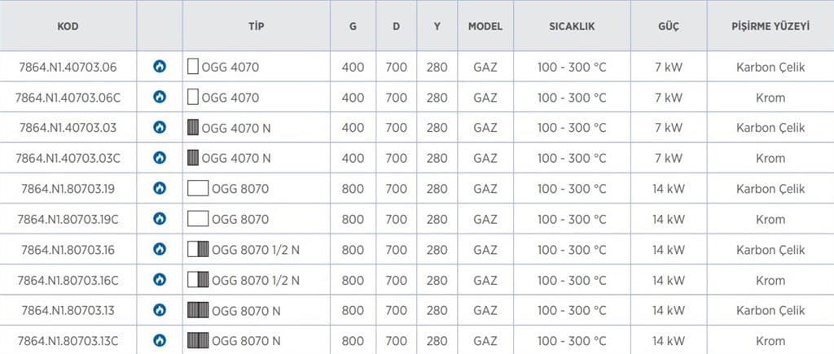
Task: Click the wide smooth plate icon for 7864.N1.80703.19C
Action: pos(198,219)
